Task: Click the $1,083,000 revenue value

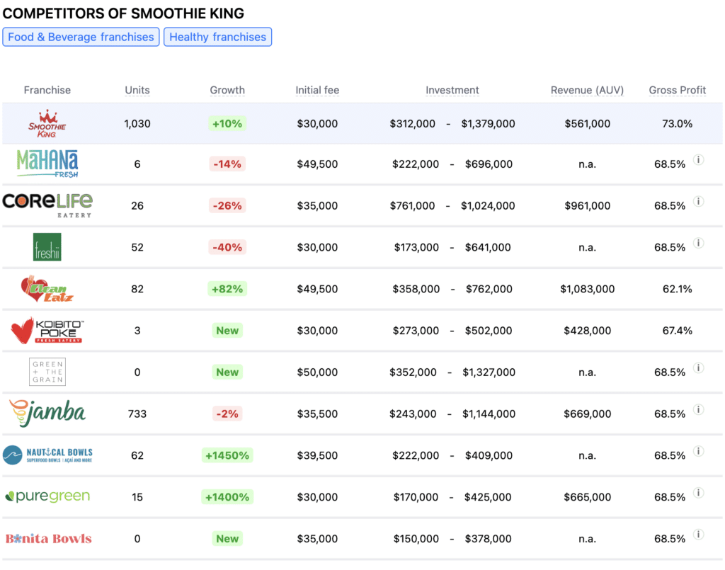Action: click(587, 289)
